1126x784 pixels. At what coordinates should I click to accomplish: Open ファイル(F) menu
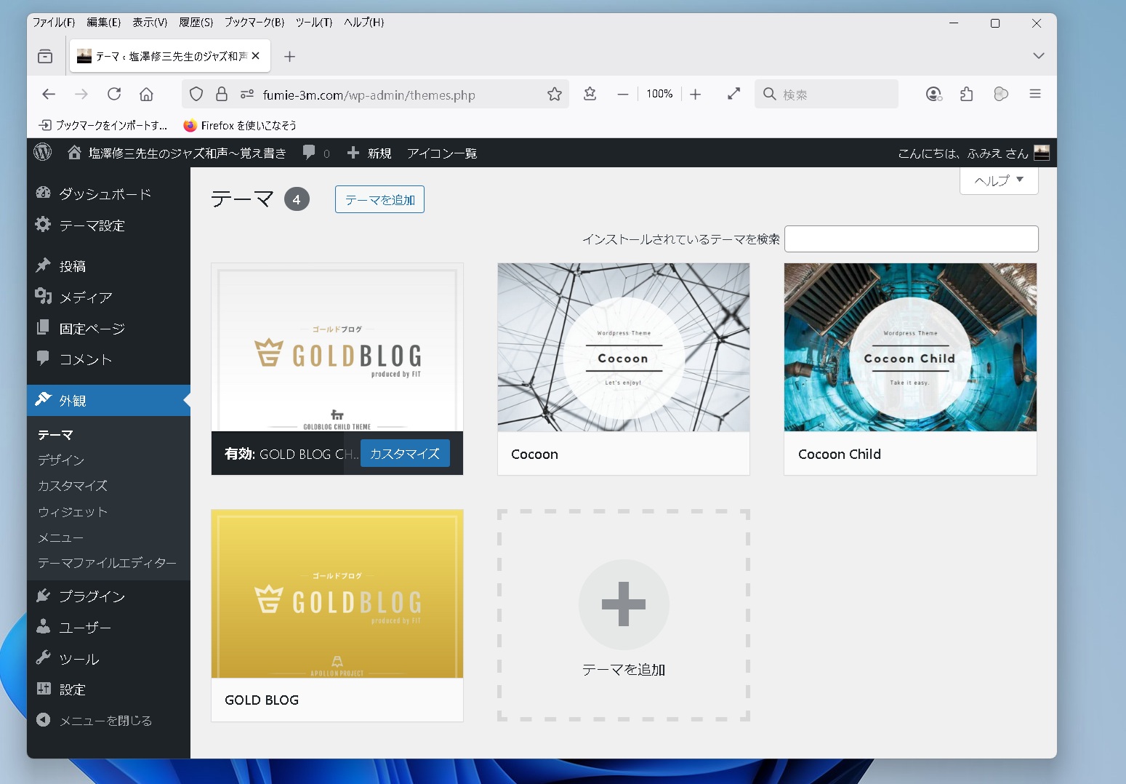(54, 23)
